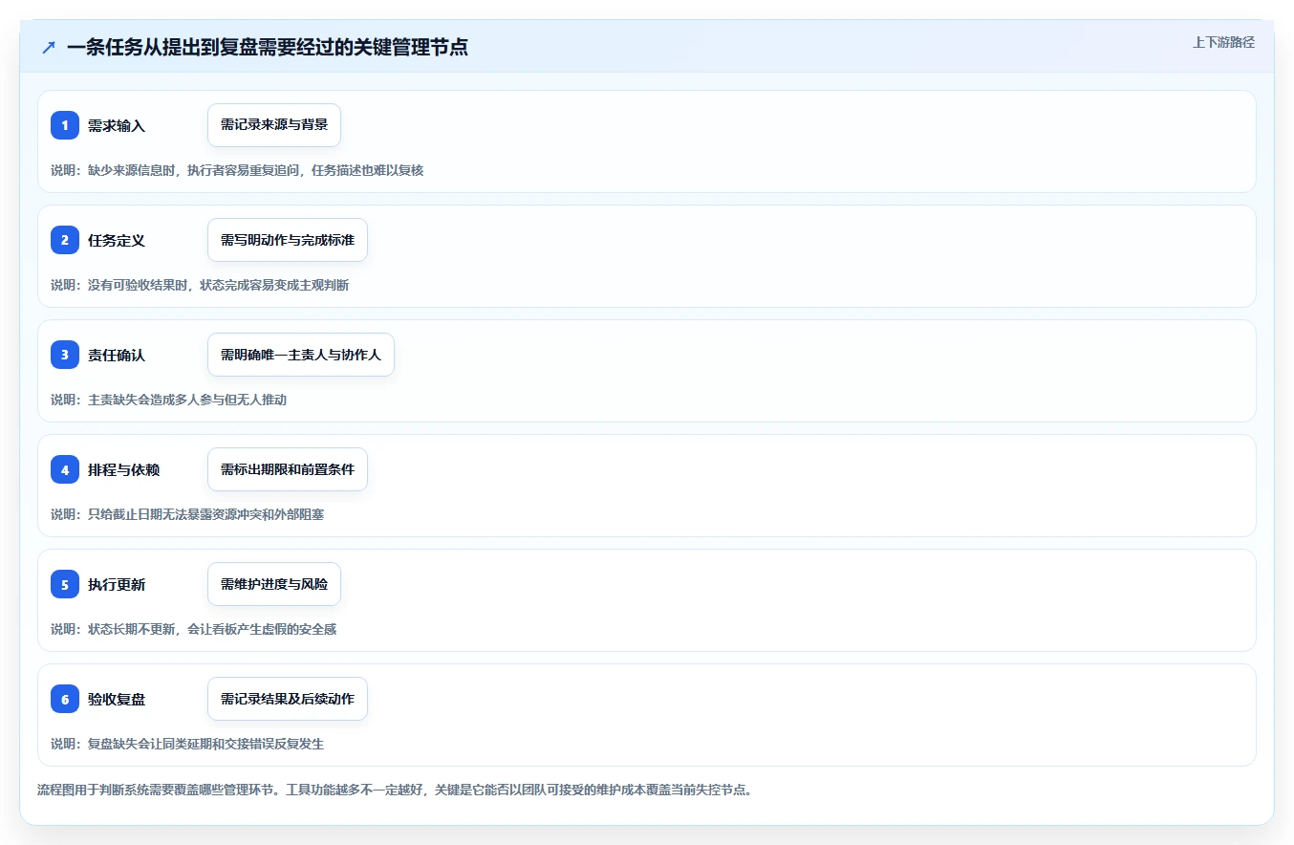Select the 需求输入 step title
This screenshot has height=845, width=1294.
pyautogui.click(x=117, y=125)
